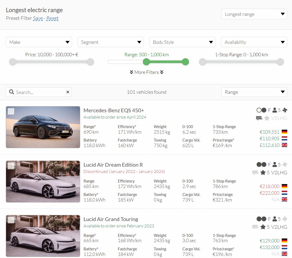
Task: Click the Dutch flag next to €222,000
Action: (284, 193)
